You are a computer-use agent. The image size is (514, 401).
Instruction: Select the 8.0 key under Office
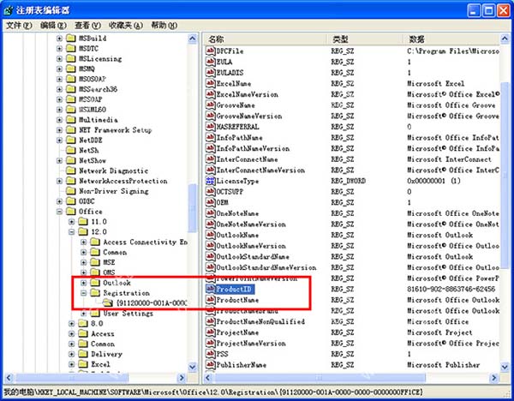[97, 323]
